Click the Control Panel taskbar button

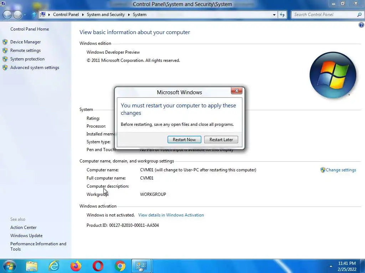coord(141,266)
